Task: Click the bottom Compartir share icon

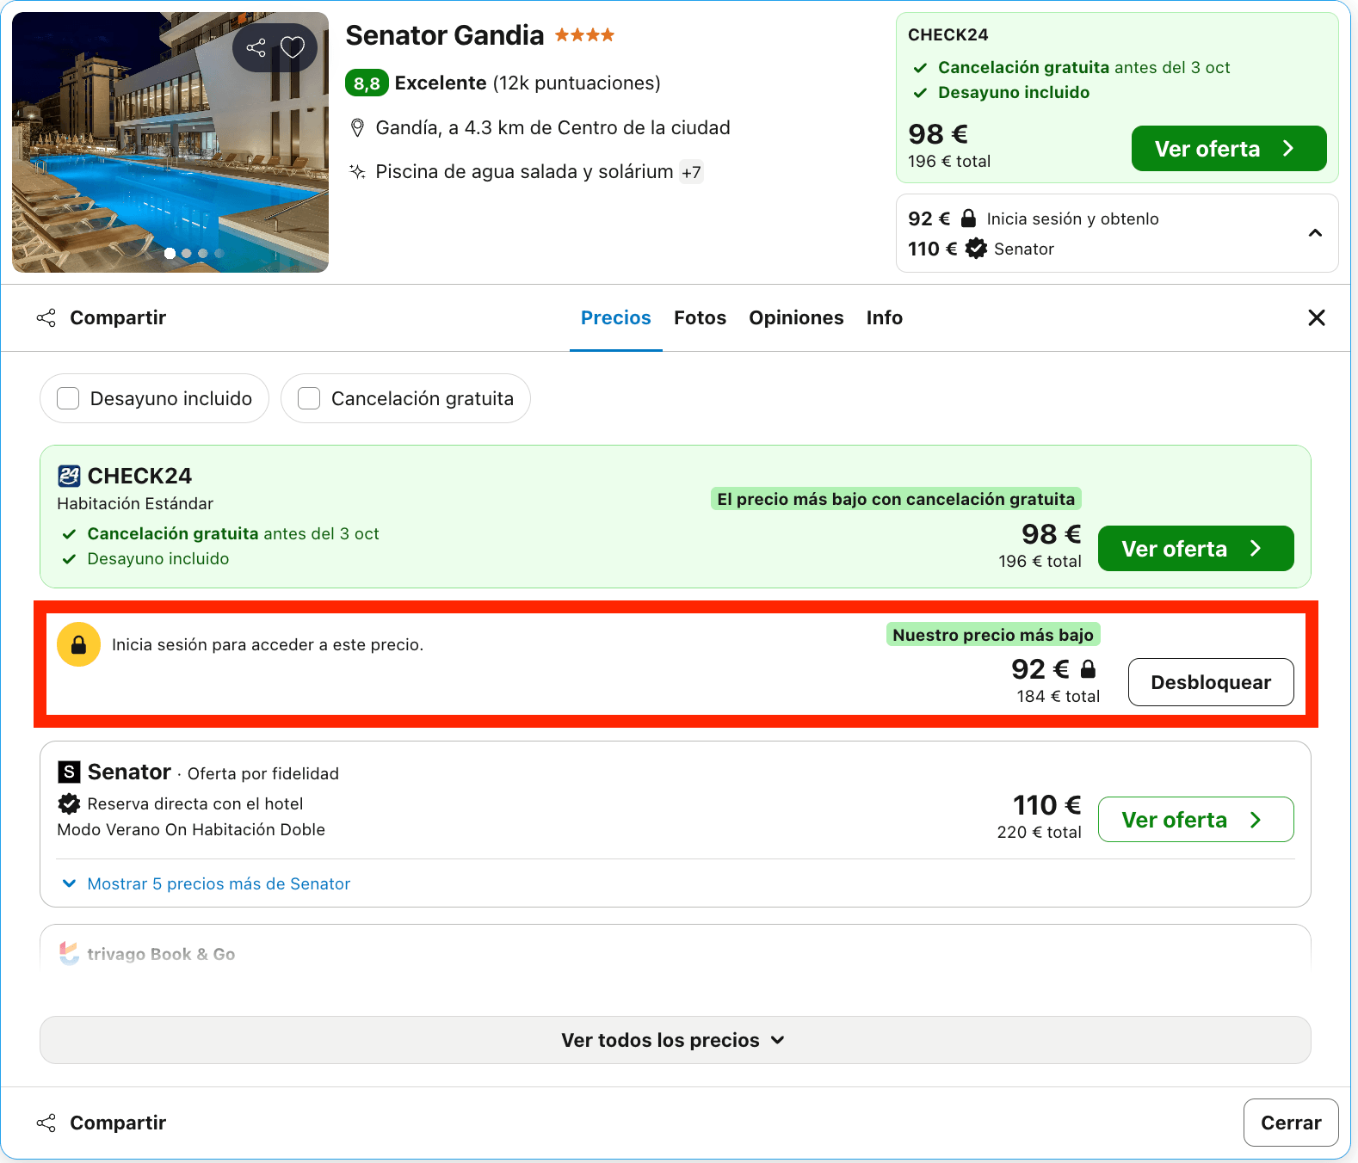Action: tap(46, 1123)
